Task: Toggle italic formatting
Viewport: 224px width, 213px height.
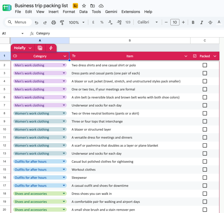Action: click(x=202, y=22)
